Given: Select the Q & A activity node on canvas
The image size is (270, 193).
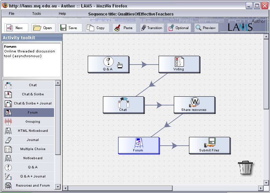Looking at the screenshot, I should pyautogui.click(x=108, y=64).
